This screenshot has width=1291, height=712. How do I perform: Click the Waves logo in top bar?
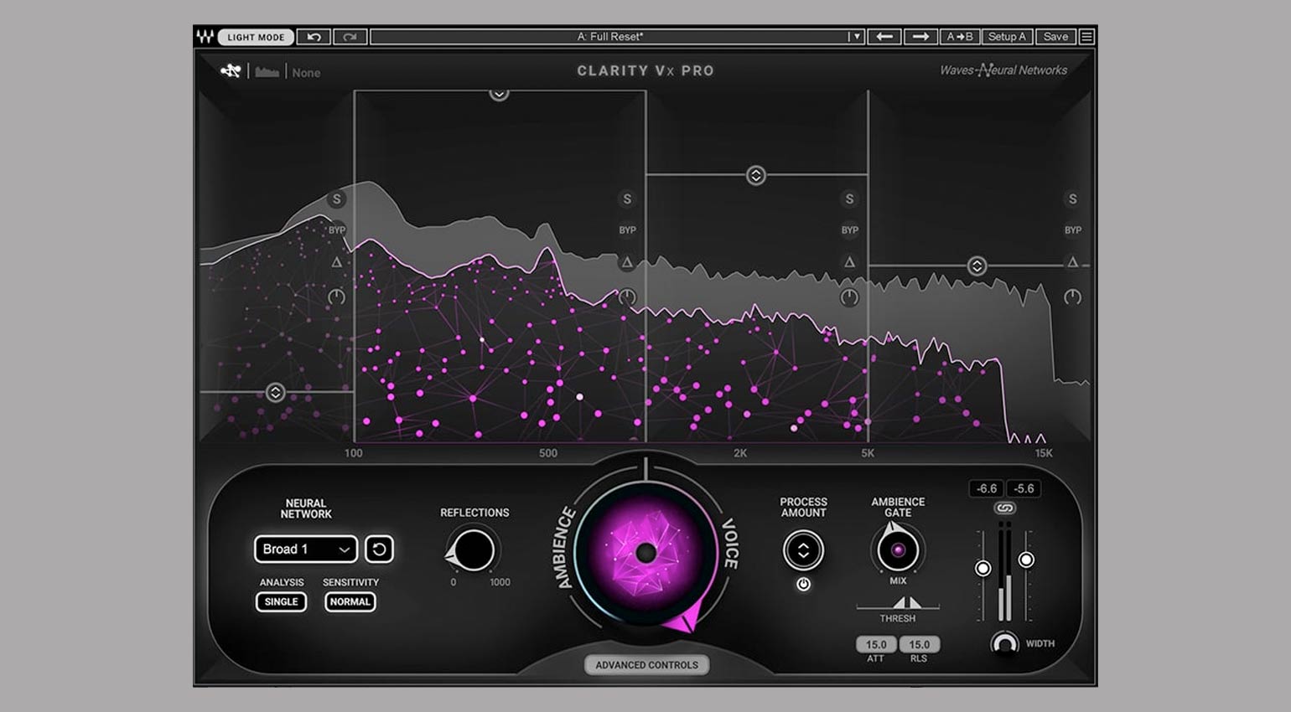point(205,37)
